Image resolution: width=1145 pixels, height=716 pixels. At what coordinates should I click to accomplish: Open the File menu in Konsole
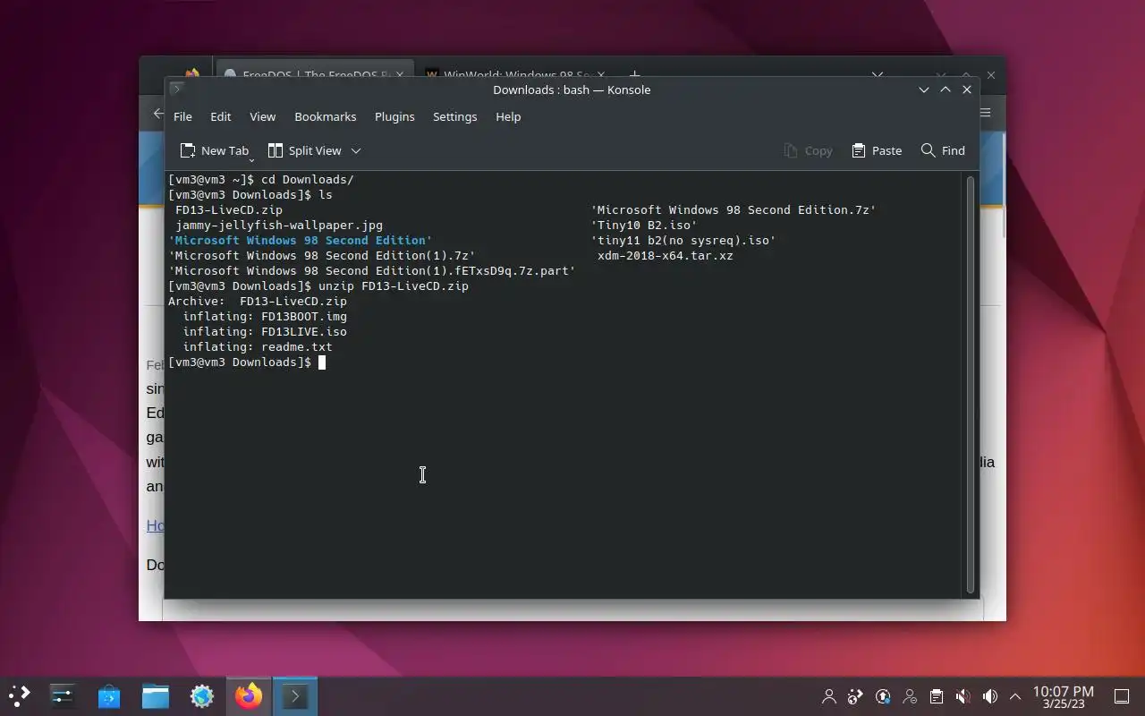[182, 116]
